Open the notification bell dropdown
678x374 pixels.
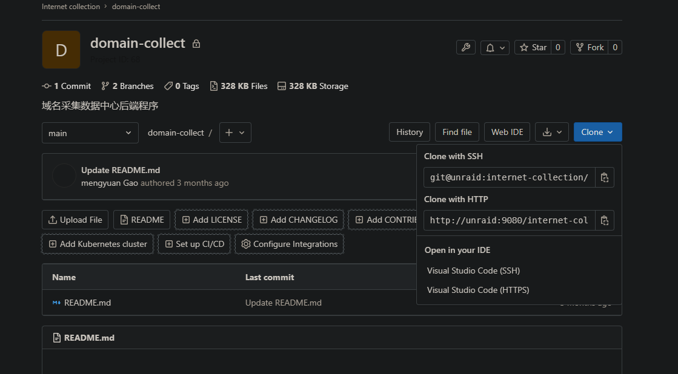(495, 47)
